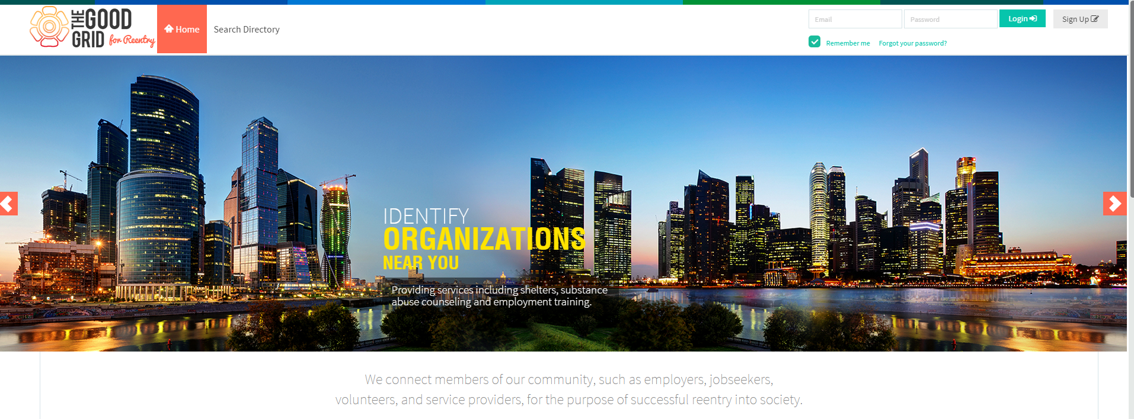Click the Login button

[x=1022, y=18]
